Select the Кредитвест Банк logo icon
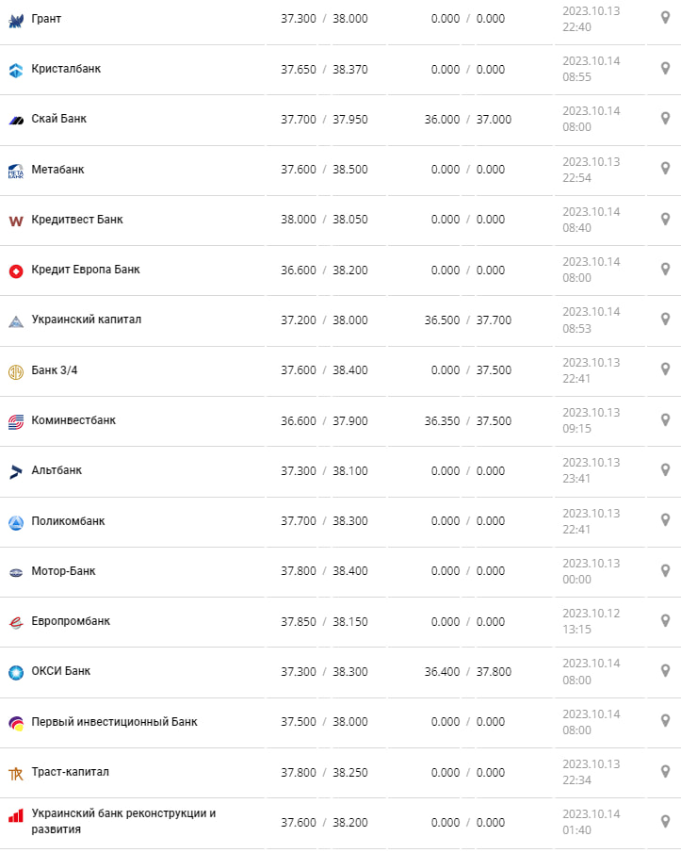 tap(16, 221)
